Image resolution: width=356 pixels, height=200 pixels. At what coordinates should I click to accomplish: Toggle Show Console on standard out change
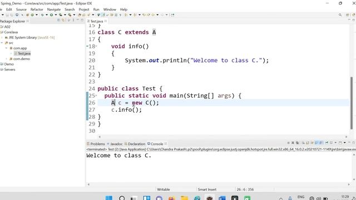tap(316, 143)
